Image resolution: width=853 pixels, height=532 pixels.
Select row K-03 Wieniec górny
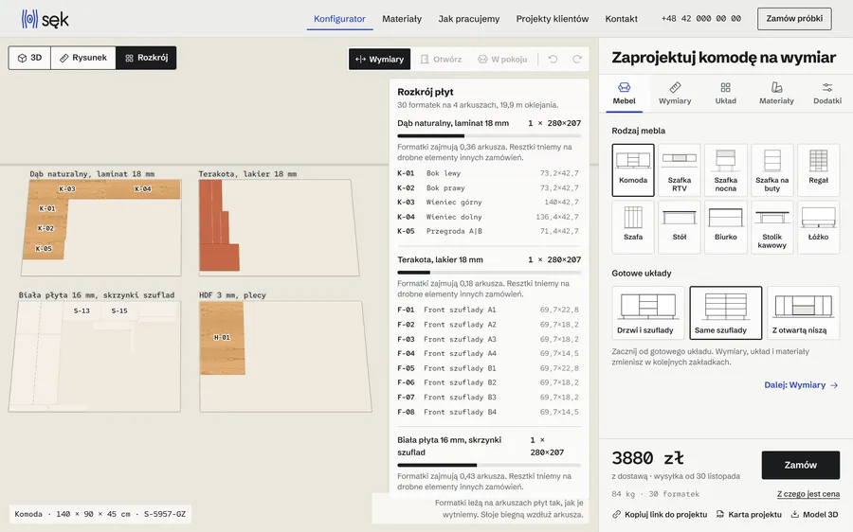click(489, 203)
